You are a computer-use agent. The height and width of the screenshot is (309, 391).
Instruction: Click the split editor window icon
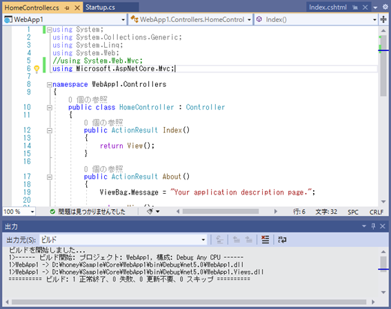[383, 19]
